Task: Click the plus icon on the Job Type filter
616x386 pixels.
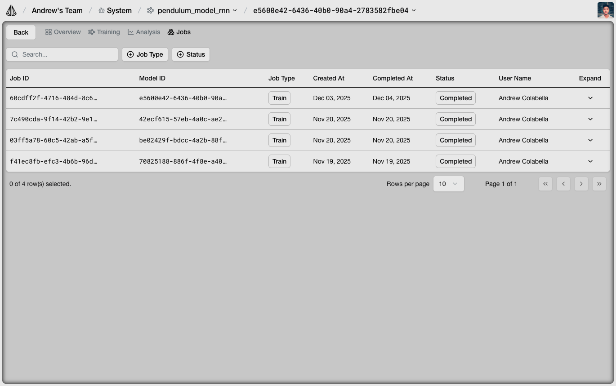Action: coord(130,54)
